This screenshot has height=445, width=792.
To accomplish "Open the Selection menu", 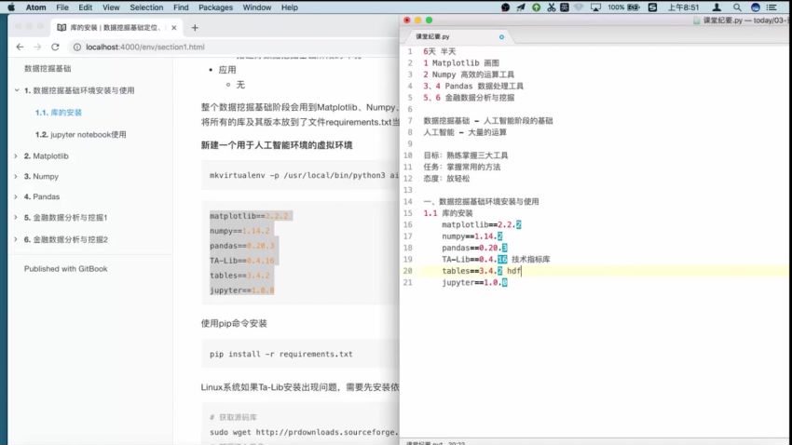I will click(x=146, y=7).
